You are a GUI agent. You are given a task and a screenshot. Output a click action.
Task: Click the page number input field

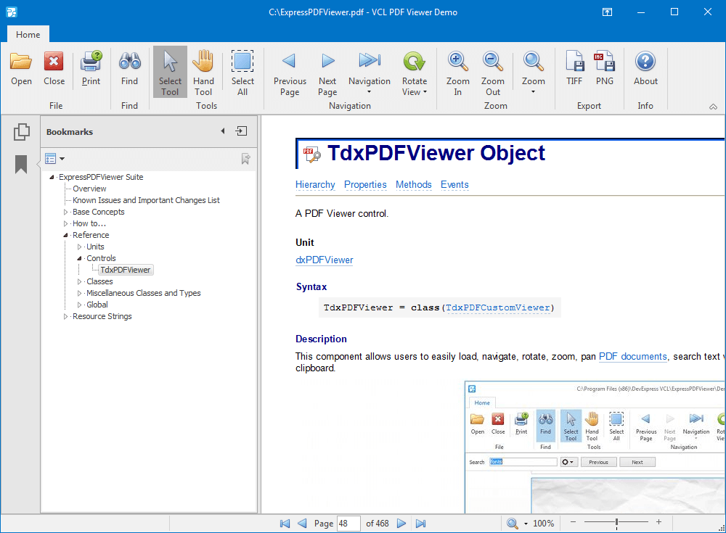tap(348, 523)
